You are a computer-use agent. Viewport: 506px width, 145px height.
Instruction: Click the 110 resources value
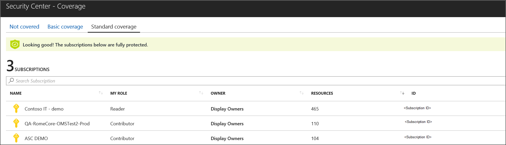click(315, 124)
